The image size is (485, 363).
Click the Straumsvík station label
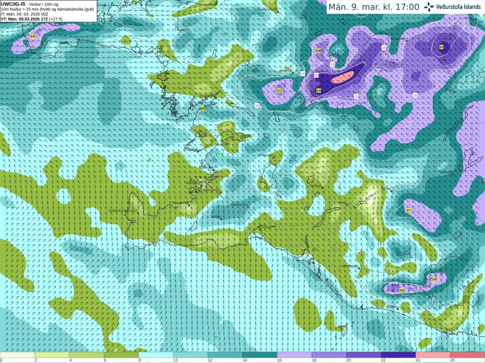180,203
